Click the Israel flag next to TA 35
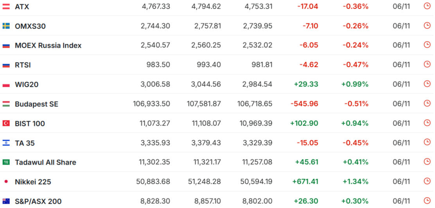This screenshot has width=435, height=208. 6,143
